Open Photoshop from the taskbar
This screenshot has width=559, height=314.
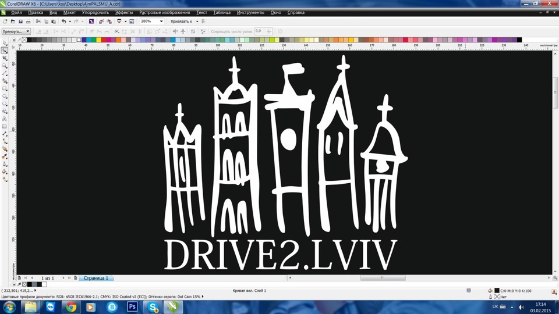(x=132, y=306)
